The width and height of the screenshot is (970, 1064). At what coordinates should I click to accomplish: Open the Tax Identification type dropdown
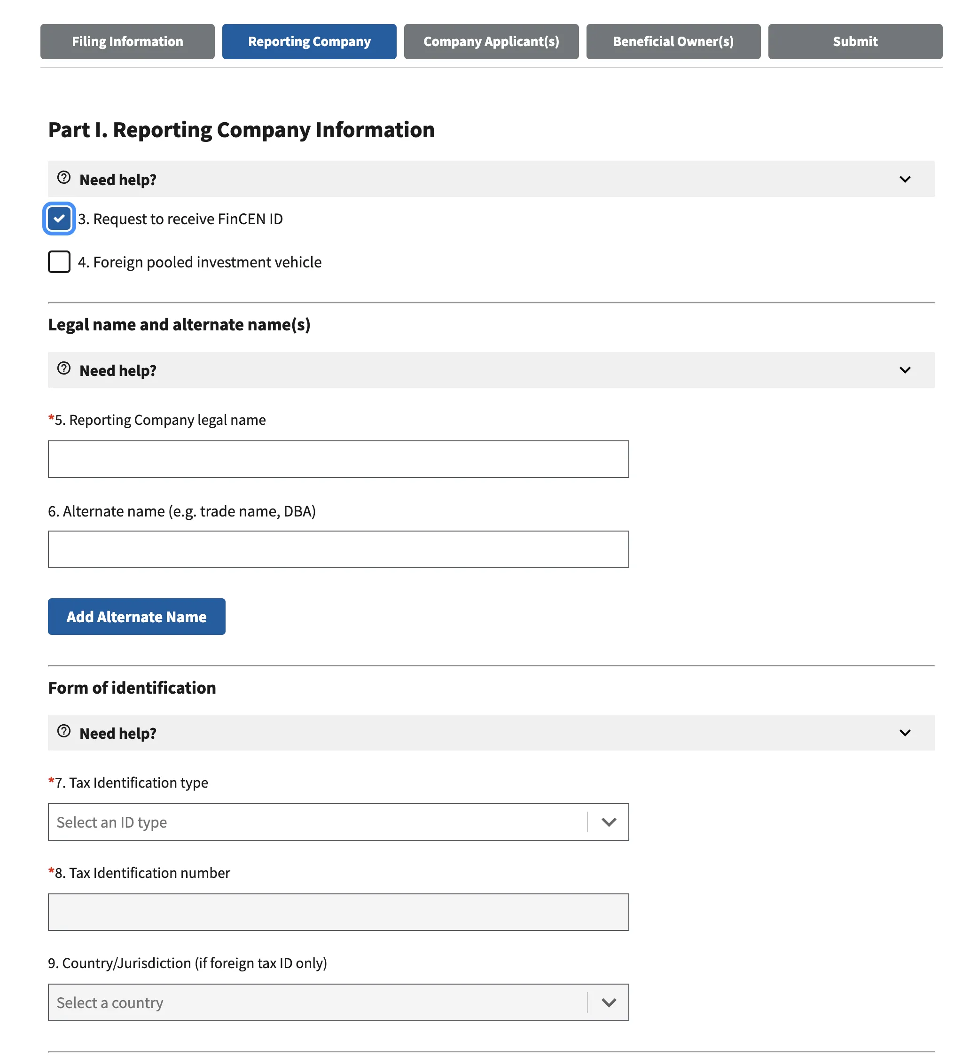click(608, 822)
